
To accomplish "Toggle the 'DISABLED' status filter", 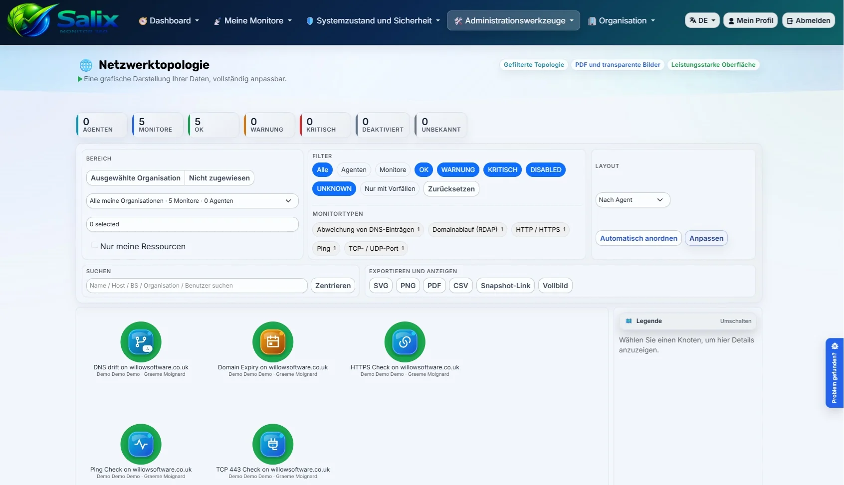I will click(546, 170).
